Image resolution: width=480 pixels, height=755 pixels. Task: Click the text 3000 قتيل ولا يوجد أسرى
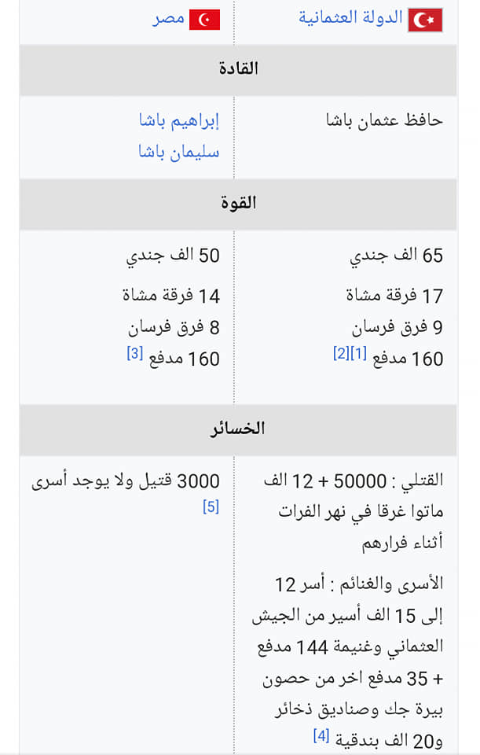tap(126, 481)
